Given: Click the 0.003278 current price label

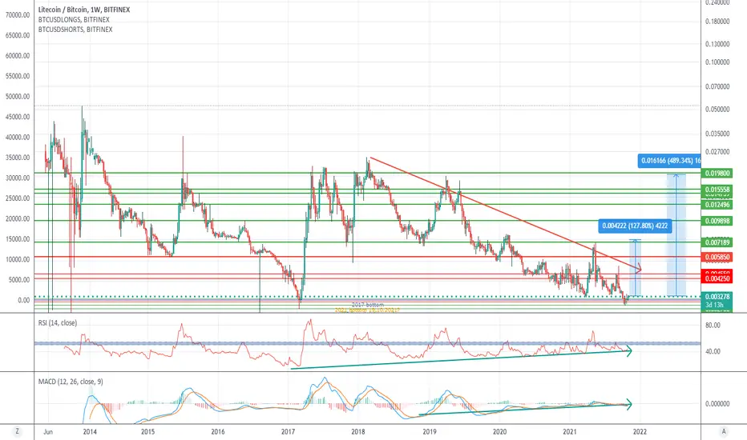Looking at the screenshot, I should [717, 297].
